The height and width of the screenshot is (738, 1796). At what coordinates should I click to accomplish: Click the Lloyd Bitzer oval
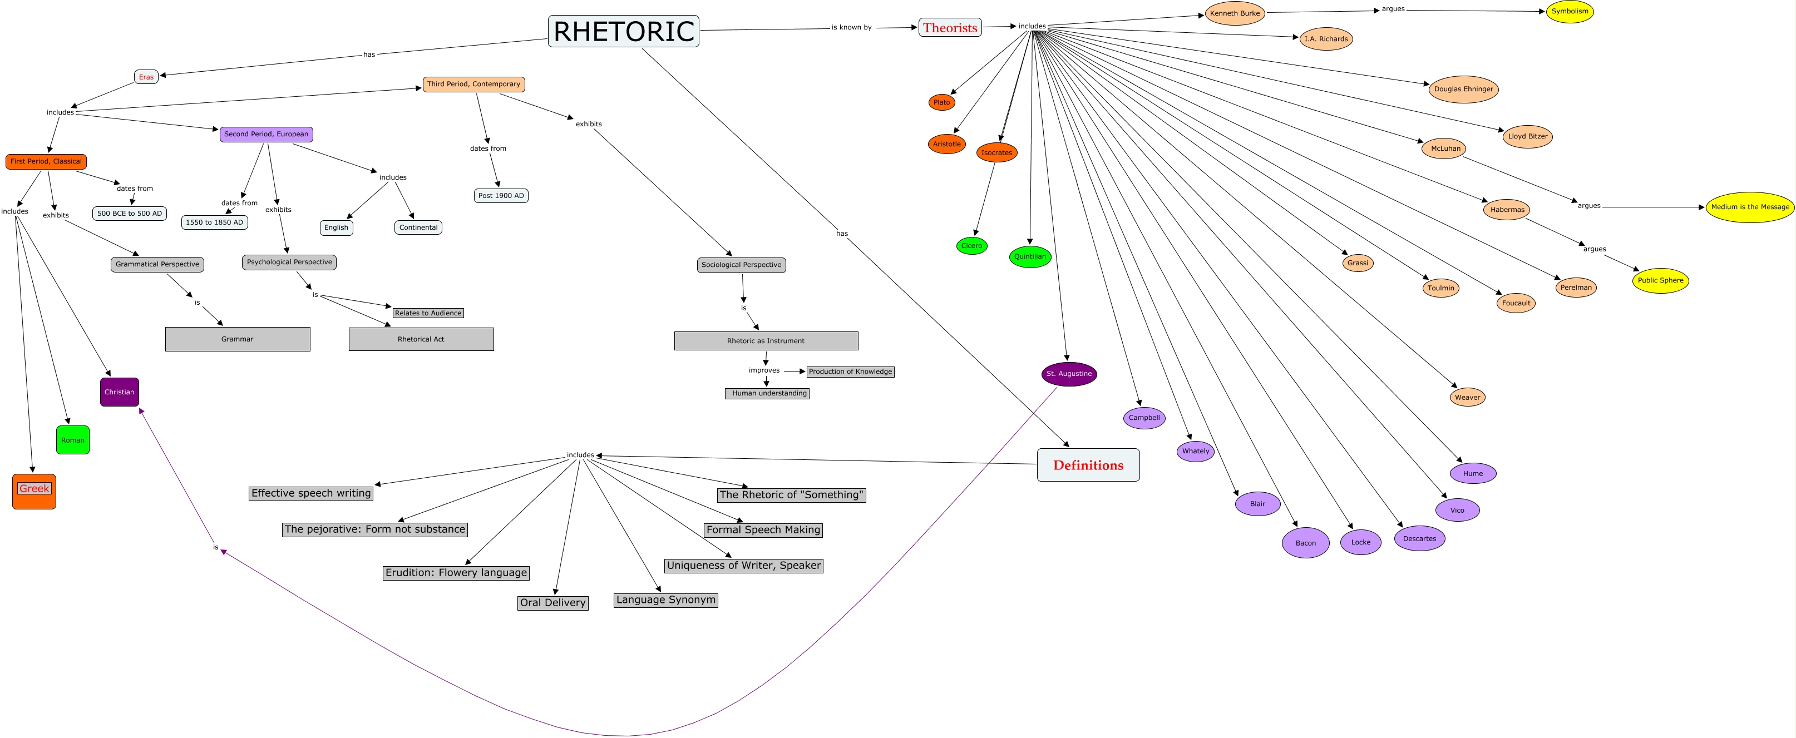click(1528, 137)
